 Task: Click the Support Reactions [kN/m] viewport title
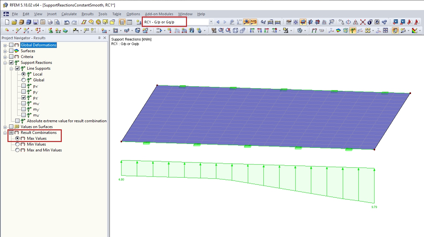[x=131, y=40]
